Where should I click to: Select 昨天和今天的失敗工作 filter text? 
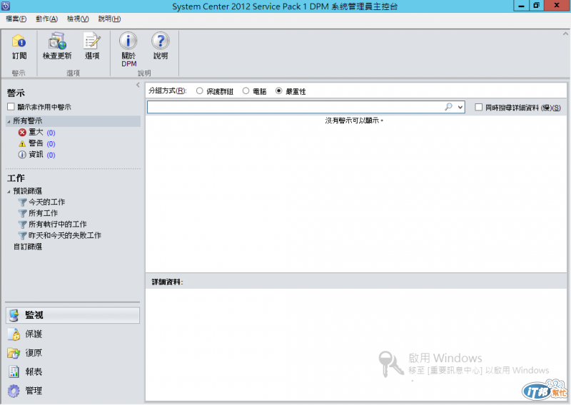(65, 236)
